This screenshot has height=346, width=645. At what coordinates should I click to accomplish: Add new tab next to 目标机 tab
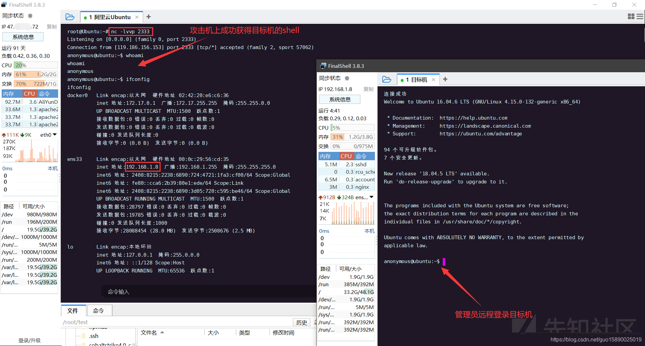pos(445,79)
